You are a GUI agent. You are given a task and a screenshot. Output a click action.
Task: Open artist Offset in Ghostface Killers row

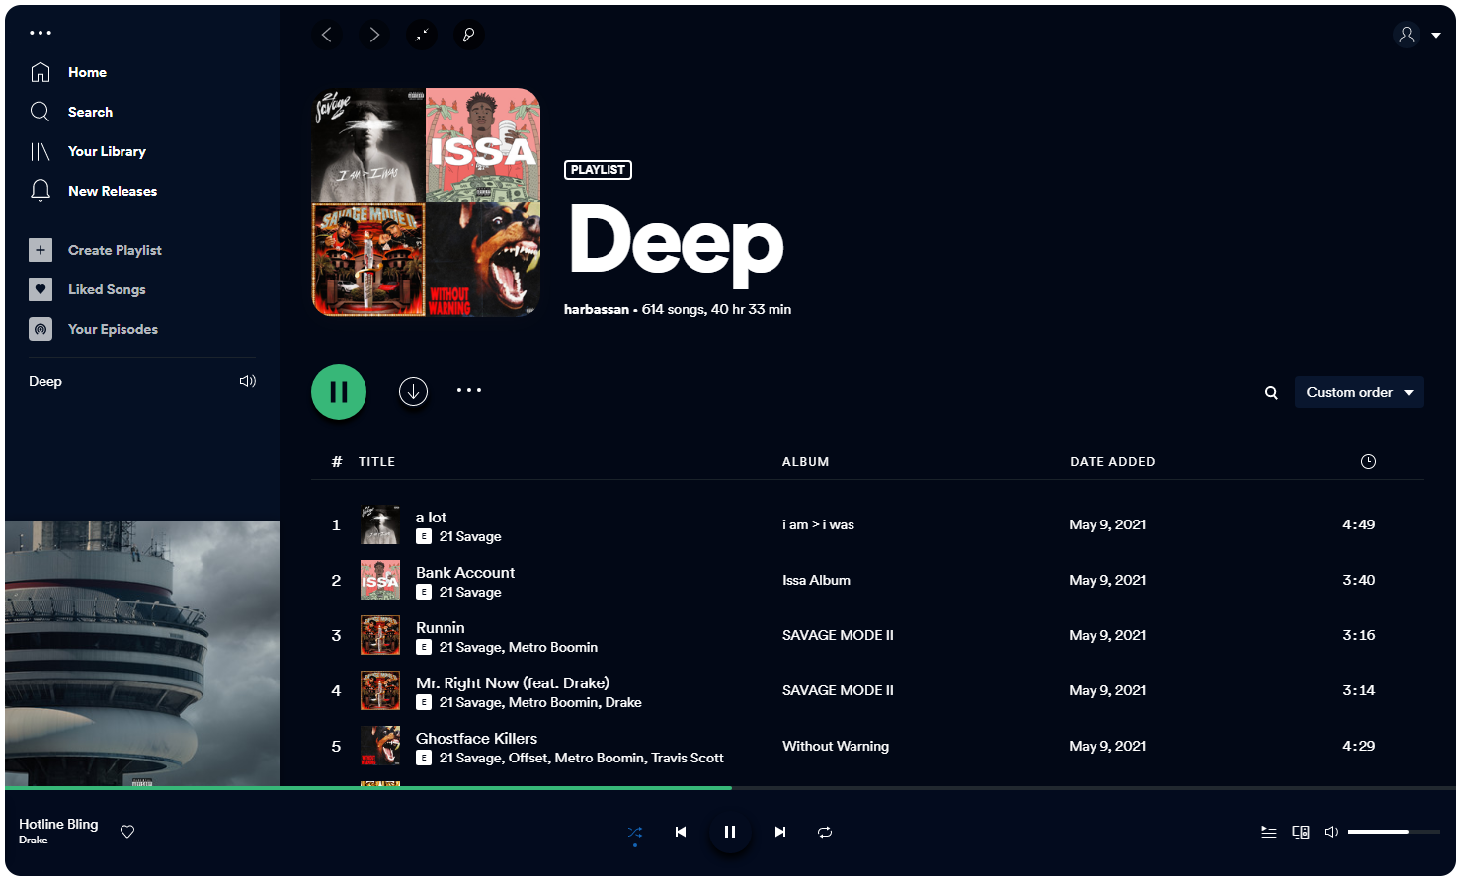(x=528, y=758)
